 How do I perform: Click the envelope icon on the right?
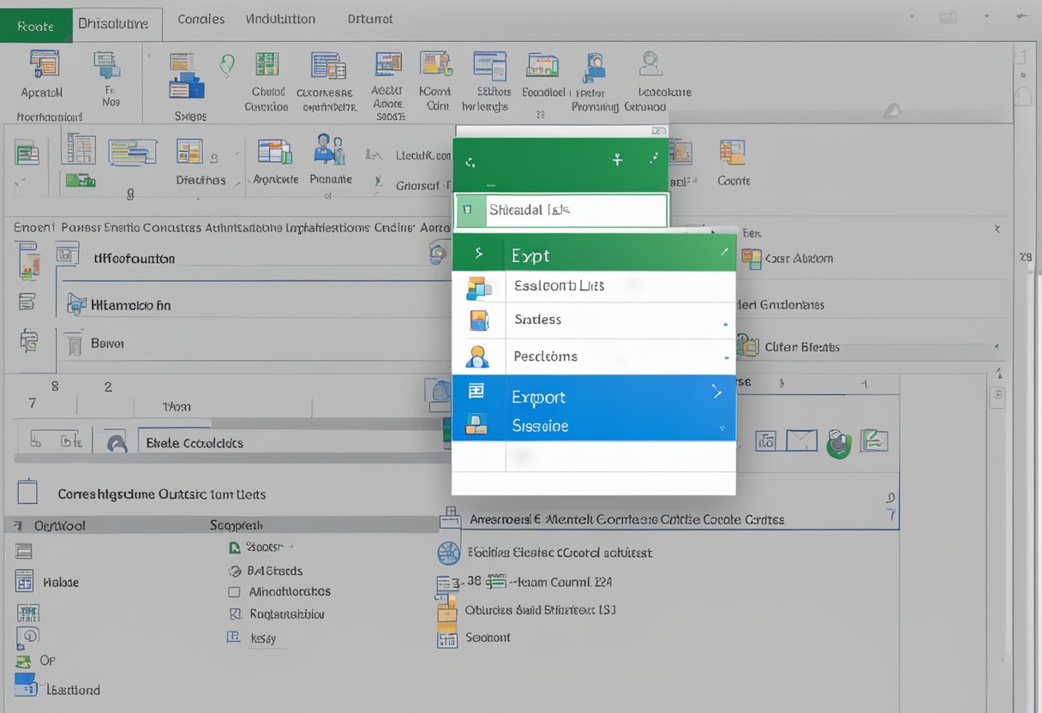801,441
